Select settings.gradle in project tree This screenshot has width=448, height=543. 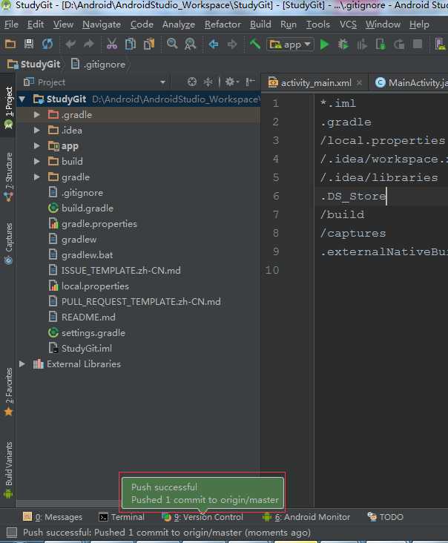click(x=93, y=333)
